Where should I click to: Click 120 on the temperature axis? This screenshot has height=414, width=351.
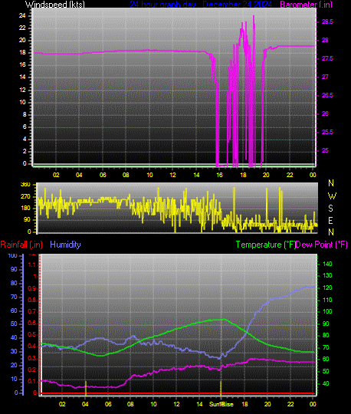click(x=327, y=287)
